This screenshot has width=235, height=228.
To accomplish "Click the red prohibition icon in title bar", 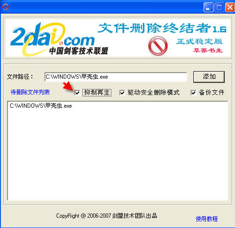I will click(6, 7).
